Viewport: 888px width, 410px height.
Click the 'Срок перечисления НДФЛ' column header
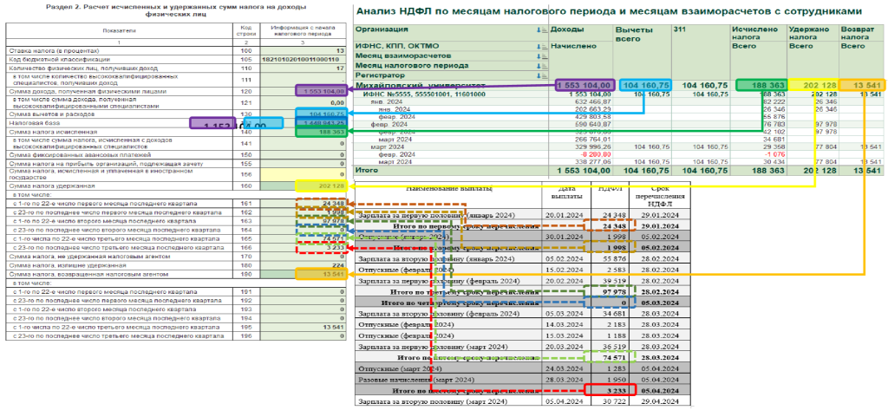[x=660, y=196]
